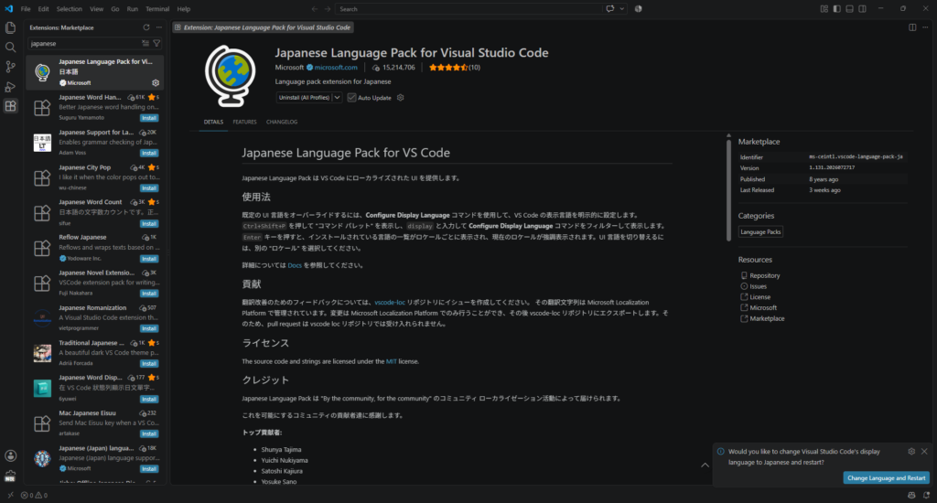The height and width of the screenshot is (503, 937).
Task: Open the vscode-loc repository link
Action: click(390, 303)
